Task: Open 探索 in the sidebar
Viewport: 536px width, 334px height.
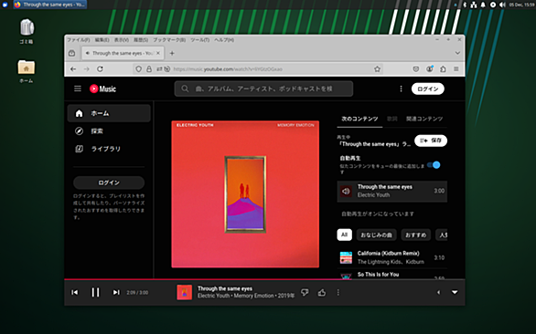Action: (109, 131)
